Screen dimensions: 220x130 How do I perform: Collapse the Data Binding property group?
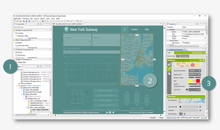pyautogui.click(x=168, y=40)
